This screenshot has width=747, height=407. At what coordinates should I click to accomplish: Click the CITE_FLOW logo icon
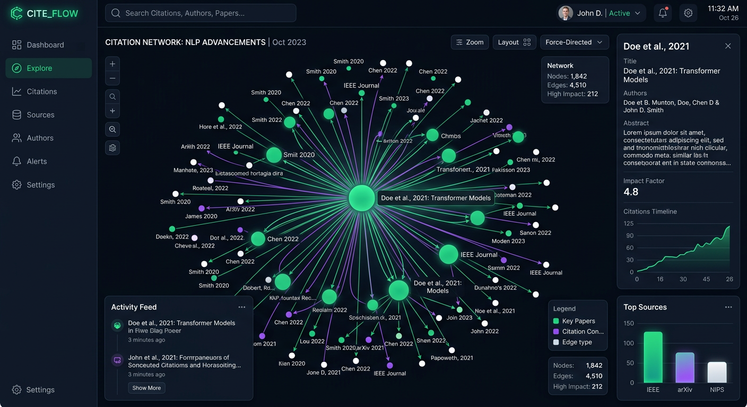click(16, 13)
